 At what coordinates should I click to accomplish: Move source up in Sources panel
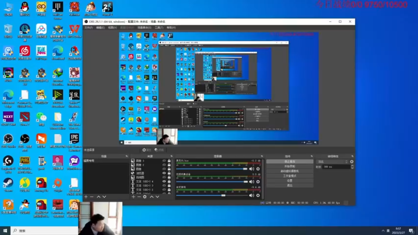[x=152, y=197]
